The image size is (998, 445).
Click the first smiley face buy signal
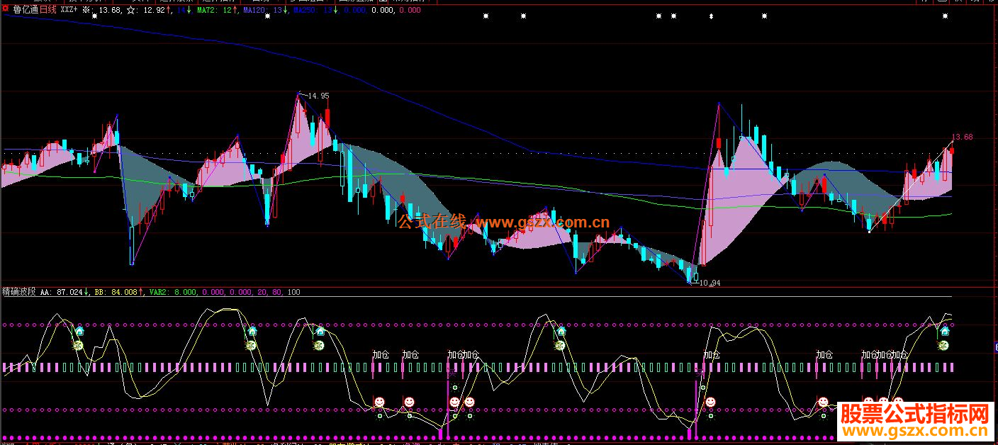point(379,402)
